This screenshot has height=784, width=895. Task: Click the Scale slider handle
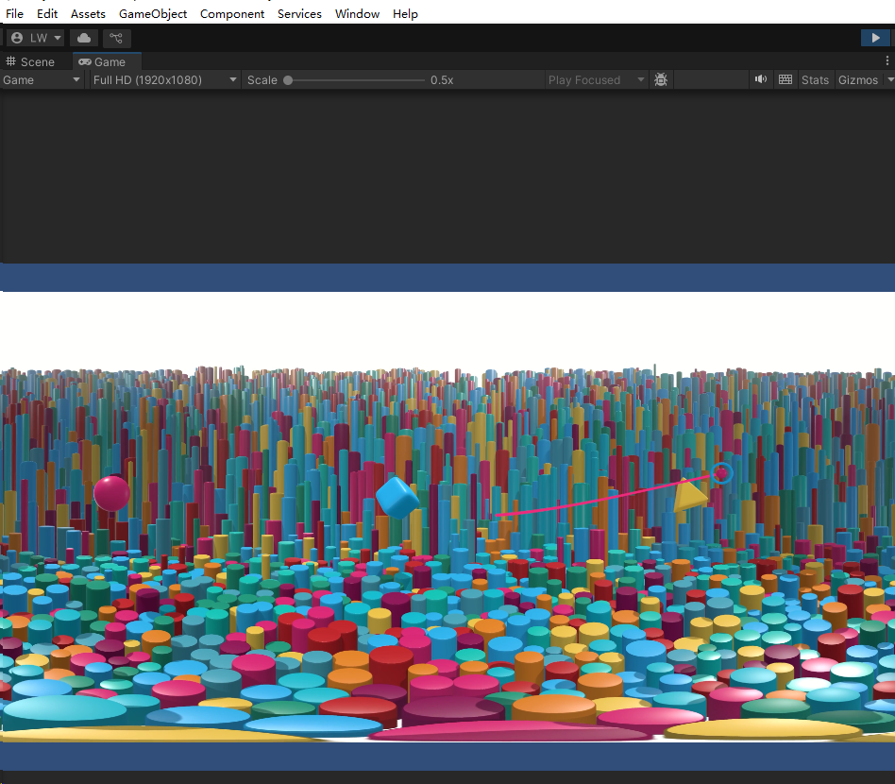pyautogui.click(x=288, y=80)
